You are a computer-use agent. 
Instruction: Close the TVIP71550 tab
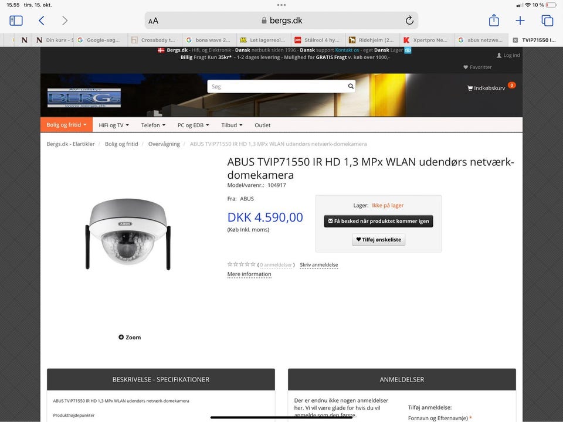point(515,40)
